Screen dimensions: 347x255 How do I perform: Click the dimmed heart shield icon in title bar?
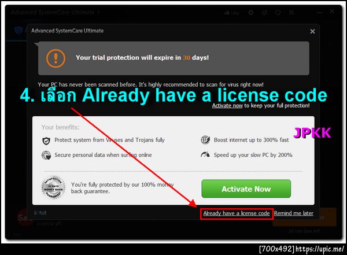pos(278,13)
